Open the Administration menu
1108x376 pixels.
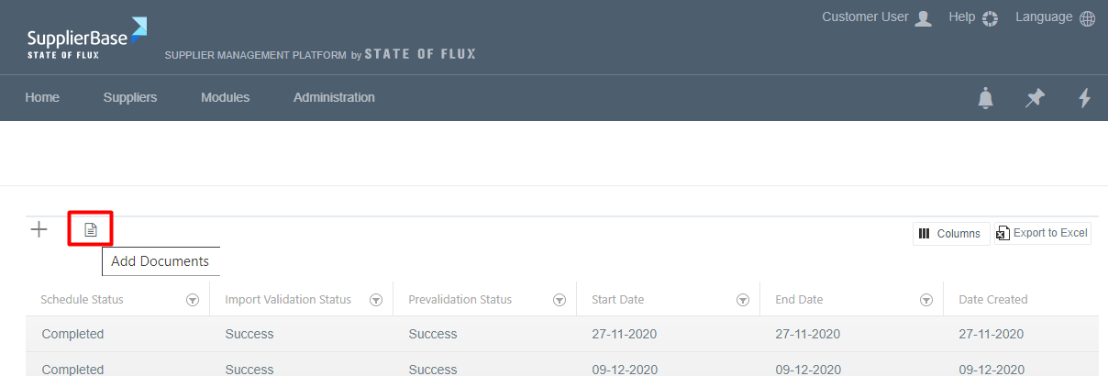point(334,97)
